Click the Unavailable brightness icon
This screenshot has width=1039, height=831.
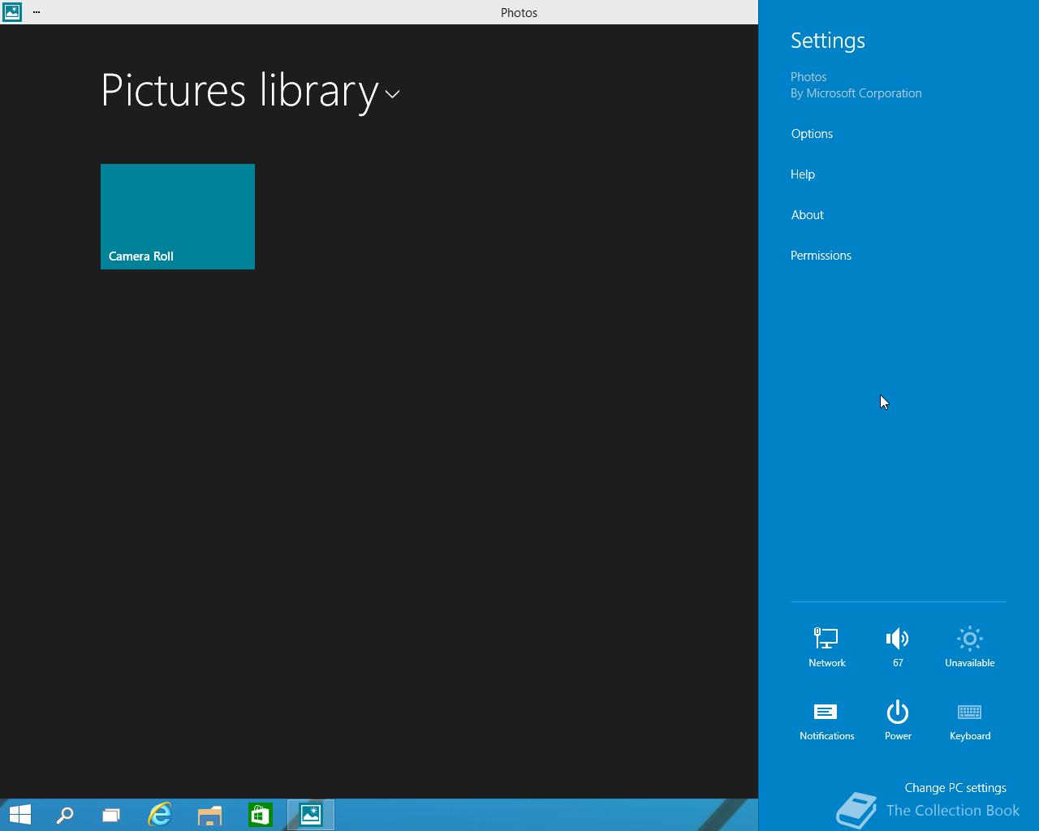pos(969,647)
